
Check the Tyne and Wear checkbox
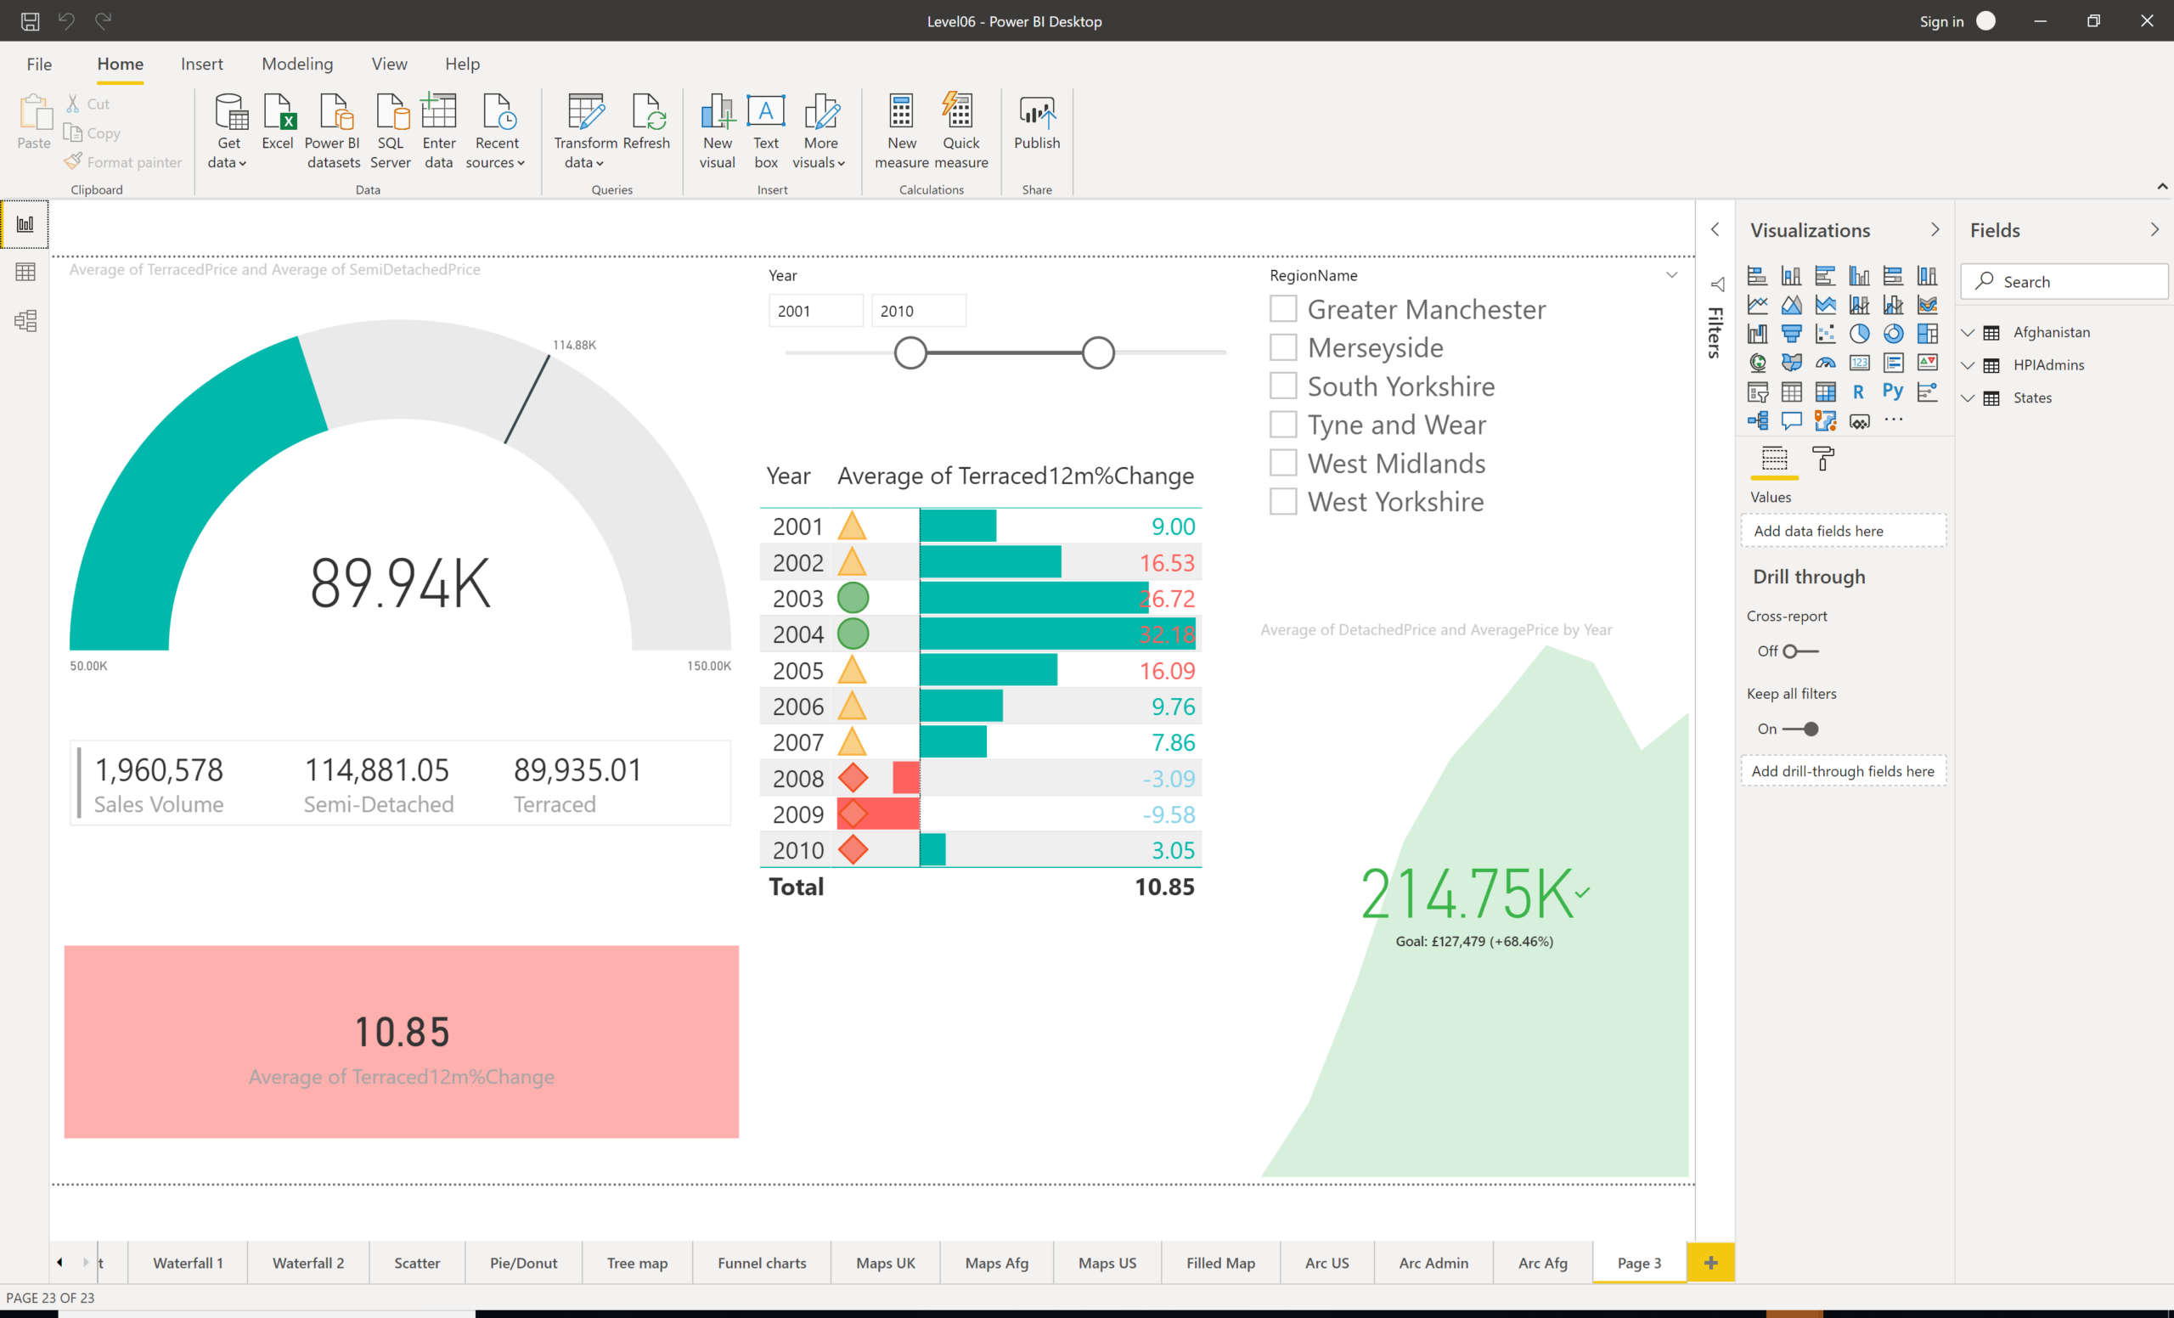(x=1283, y=425)
